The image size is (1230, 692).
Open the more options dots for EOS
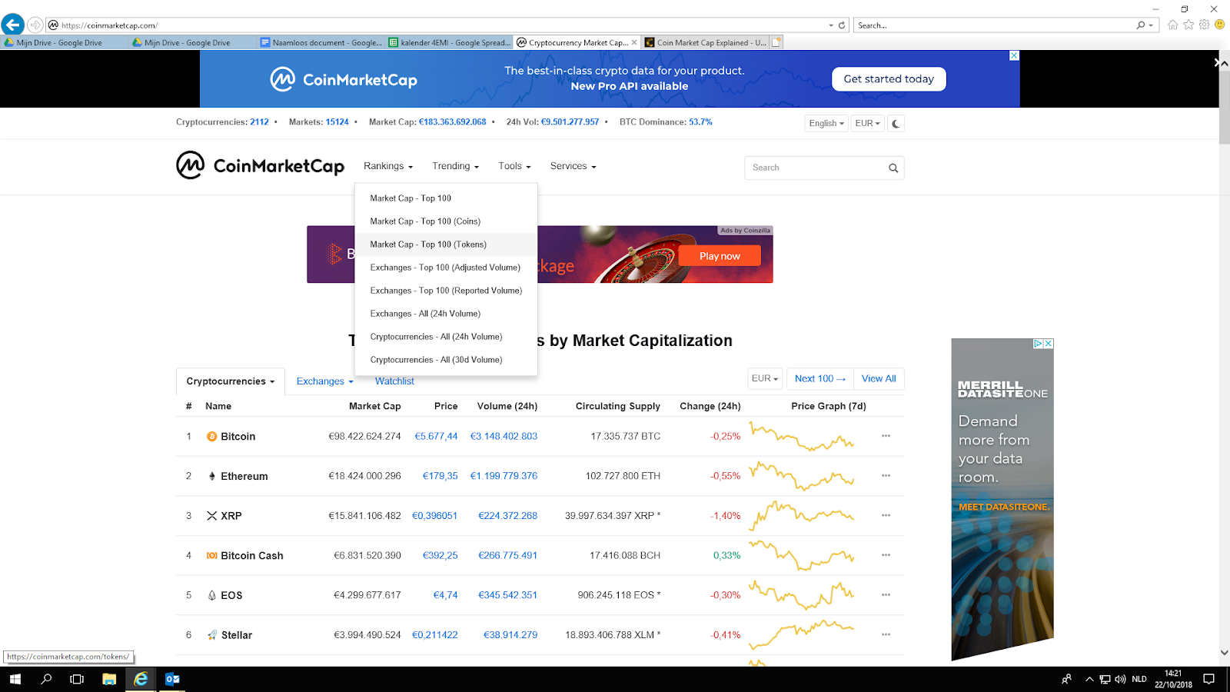click(x=886, y=594)
